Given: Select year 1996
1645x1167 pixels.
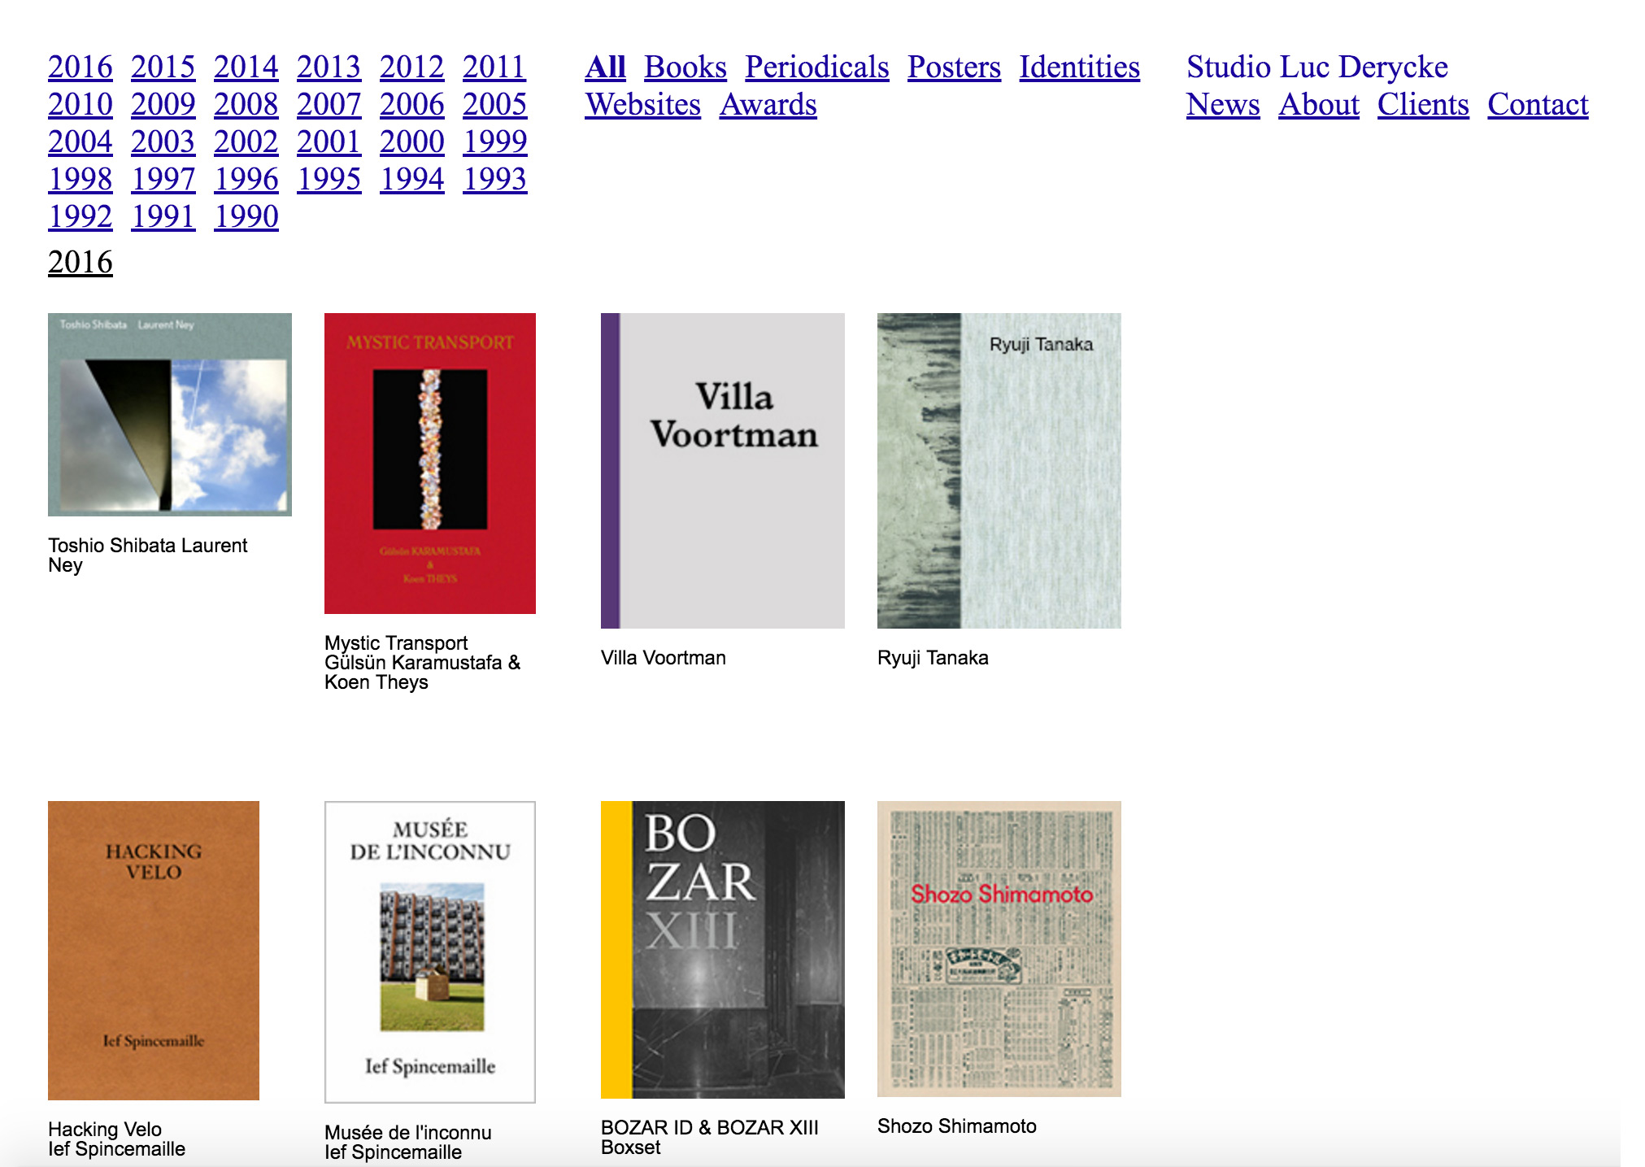Looking at the screenshot, I should pyautogui.click(x=246, y=179).
